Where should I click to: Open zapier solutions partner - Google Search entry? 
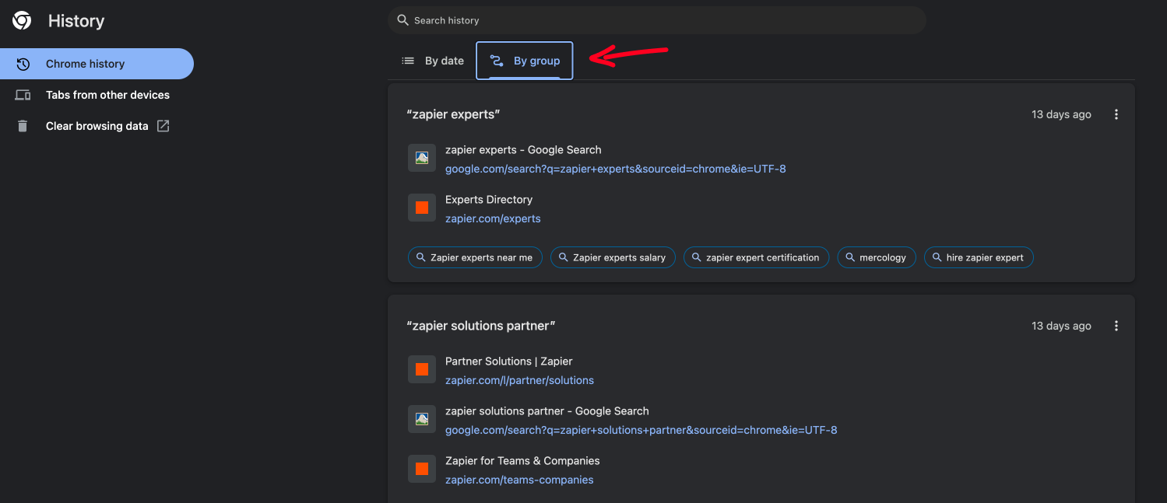tap(547, 411)
